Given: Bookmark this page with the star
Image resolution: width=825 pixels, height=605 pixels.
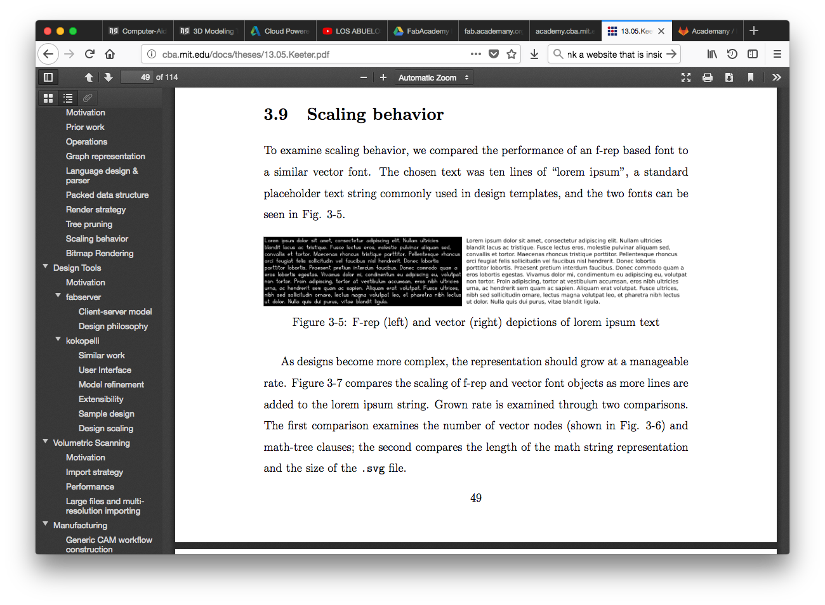Looking at the screenshot, I should (511, 54).
